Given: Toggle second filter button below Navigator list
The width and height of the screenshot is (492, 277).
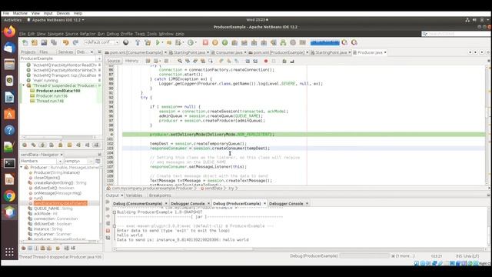Looking at the screenshot, I should click(x=30, y=248).
